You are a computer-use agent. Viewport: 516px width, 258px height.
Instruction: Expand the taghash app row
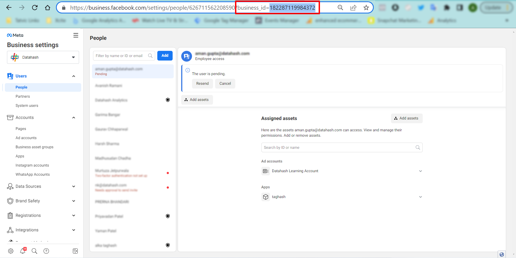pos(421,197)
